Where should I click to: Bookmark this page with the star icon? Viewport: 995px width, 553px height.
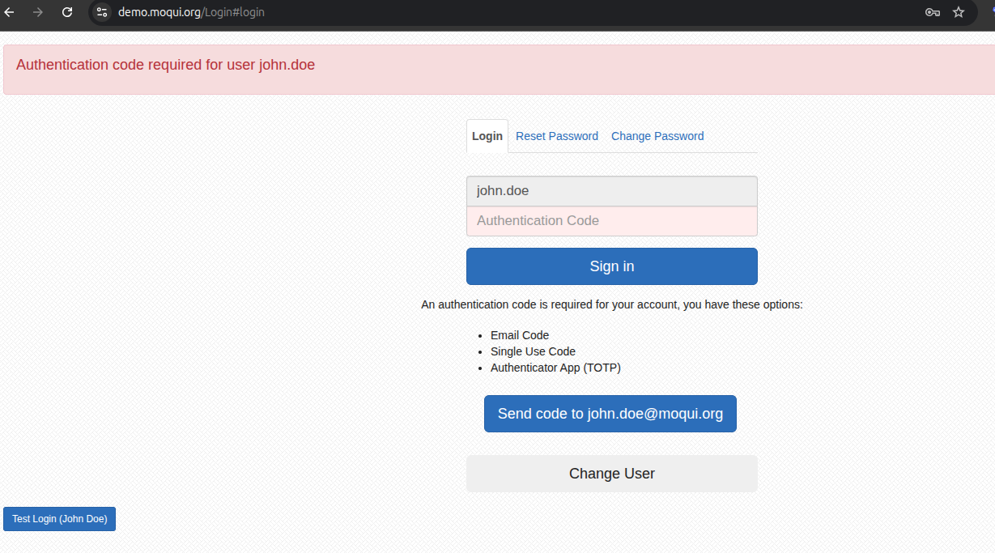pos(959,12)
